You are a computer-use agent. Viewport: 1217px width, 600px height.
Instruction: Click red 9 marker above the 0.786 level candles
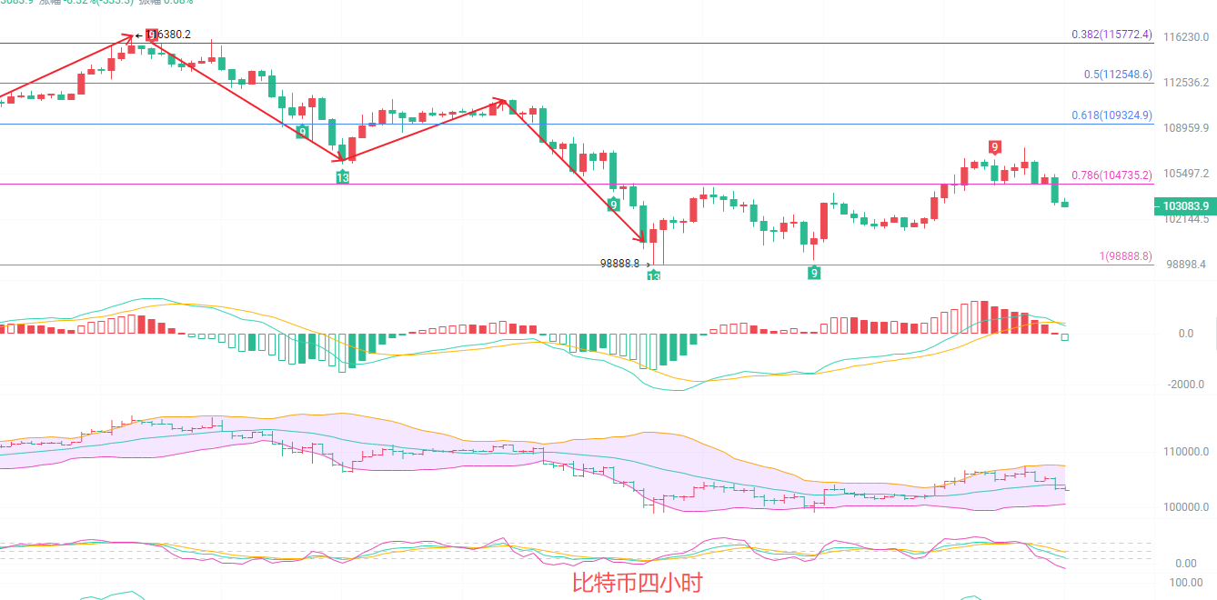click(x=995, y=146)
